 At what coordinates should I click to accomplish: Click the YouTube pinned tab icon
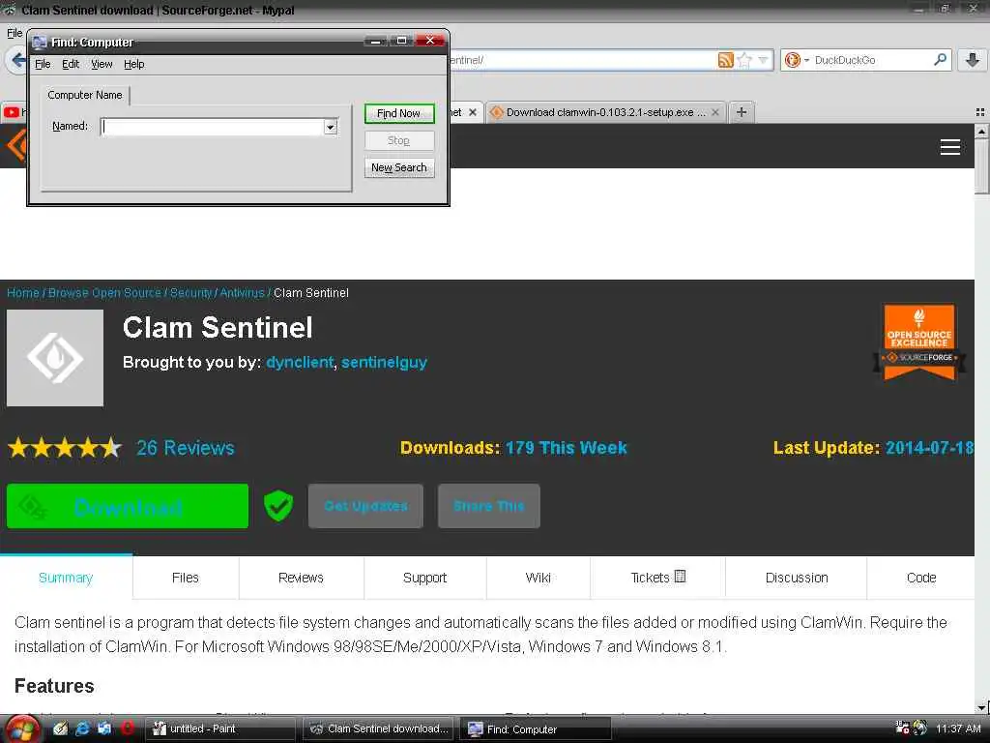click(12, 112)
